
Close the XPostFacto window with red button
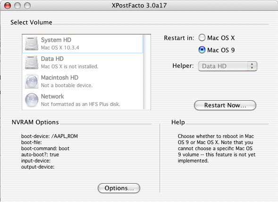click(8, 6)
